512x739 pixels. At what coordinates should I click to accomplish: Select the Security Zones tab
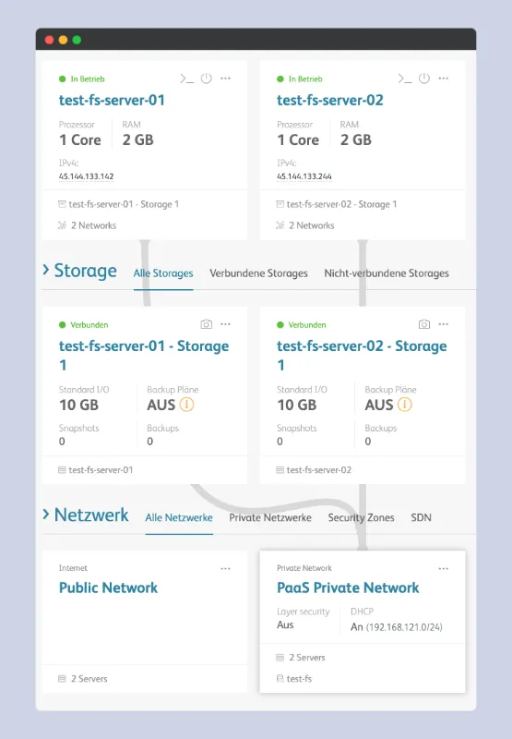coord(361,517)
